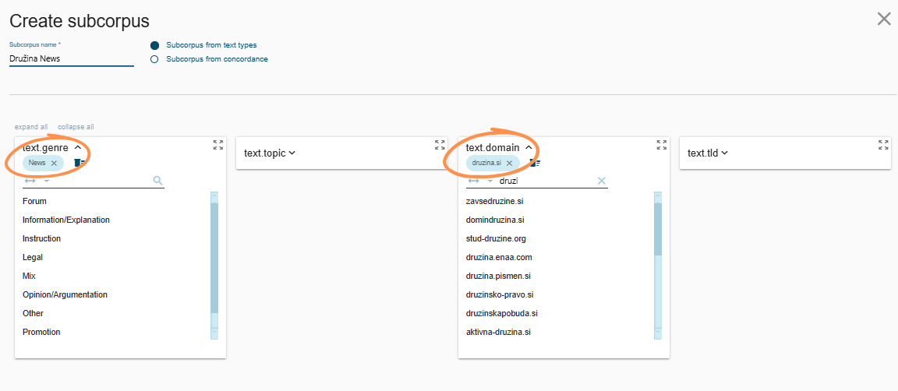Image resolution: width=898 pixels, height=391 pixels.
Task: Expand the text.tld section
Action: [x=724, y=153]
